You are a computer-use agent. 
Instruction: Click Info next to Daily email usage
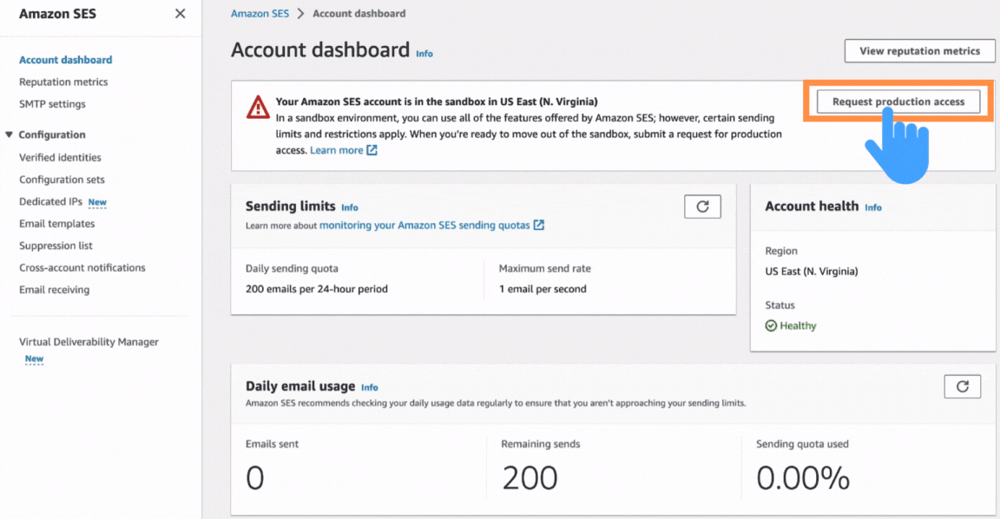(370, 387)
